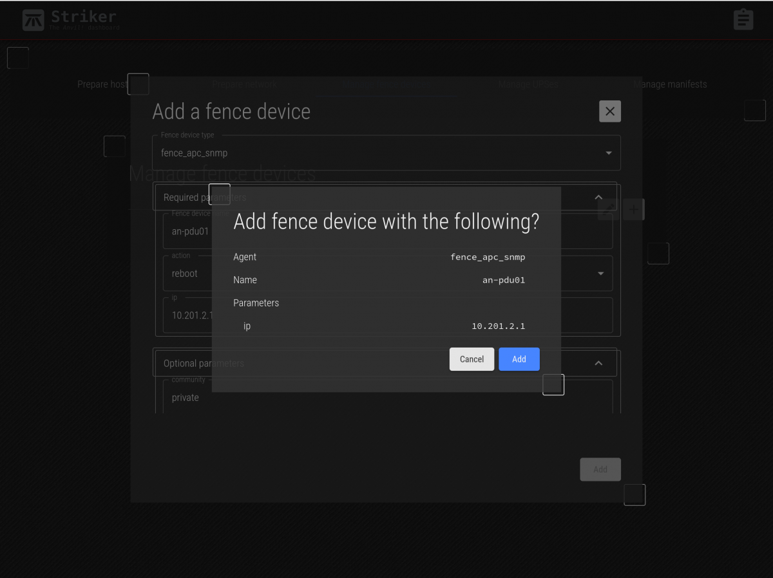Click the Fence device name field

click(x=190, y=232)
